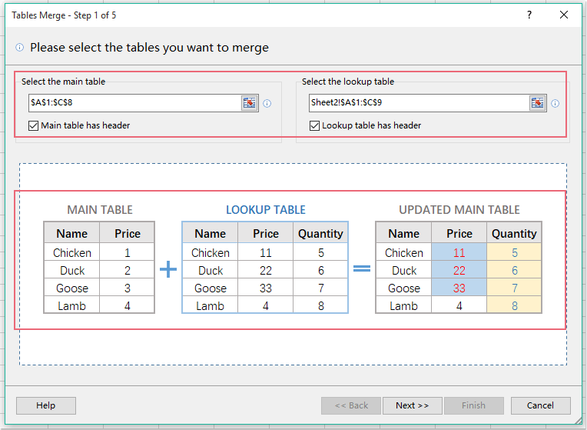Click the blue plus sign in diagram
The height and width of the screenshot is (430, 587).
pyautogui.click(x=168, y=269)
